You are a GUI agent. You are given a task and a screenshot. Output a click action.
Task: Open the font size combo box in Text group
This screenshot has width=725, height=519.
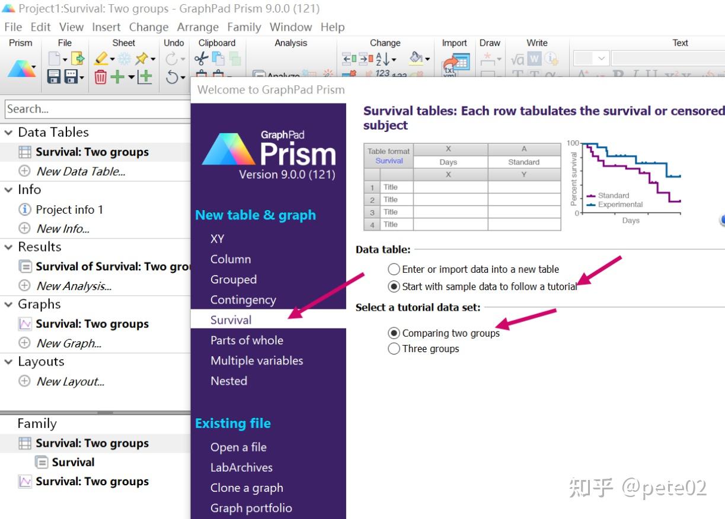pos(592,59)
